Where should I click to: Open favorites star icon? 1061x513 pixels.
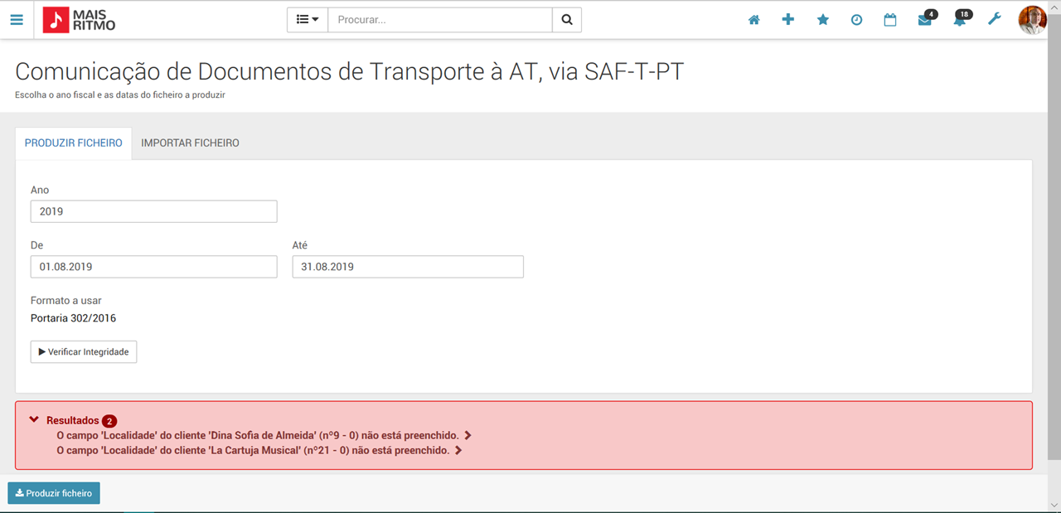823,20
